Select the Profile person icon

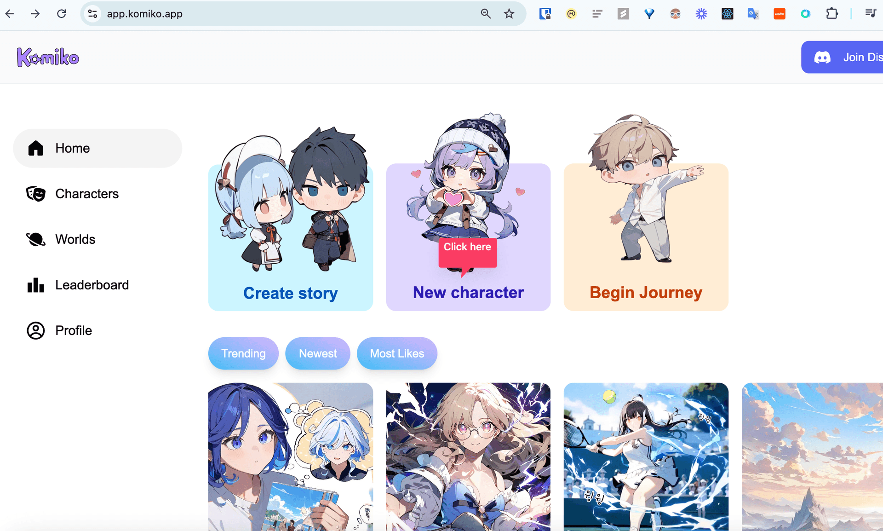(36, 329)
